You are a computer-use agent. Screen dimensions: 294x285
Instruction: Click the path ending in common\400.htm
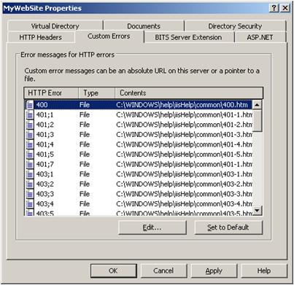[182, 105]
